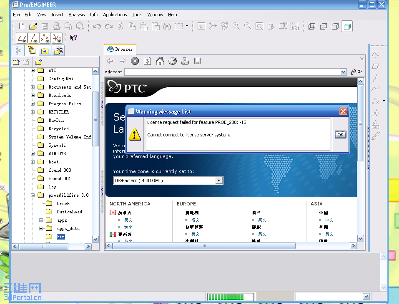Screen dimensions: 399x304
Task: Click the first link under Canada flag
Action: 128,220
